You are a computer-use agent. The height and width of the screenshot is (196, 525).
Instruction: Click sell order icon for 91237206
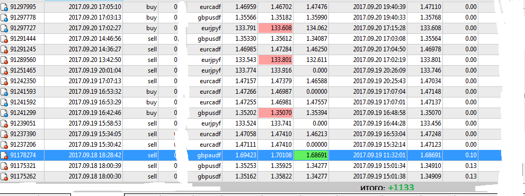(4, 145)
